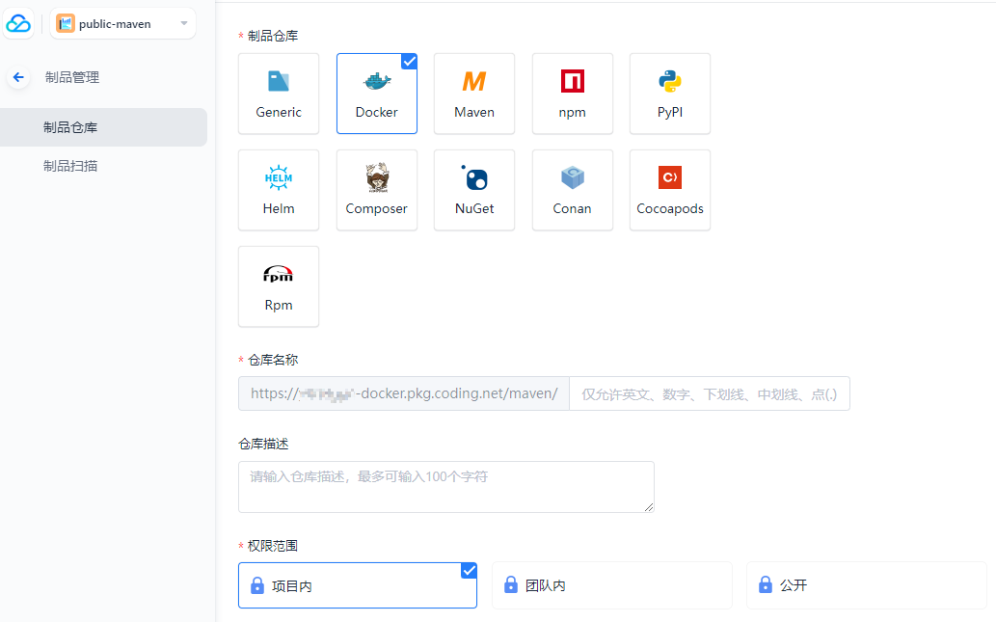Screen dimensions: 996x622
Task: Choose the Helm repository type
Action: pyautogui.click(x=279, y=191)
